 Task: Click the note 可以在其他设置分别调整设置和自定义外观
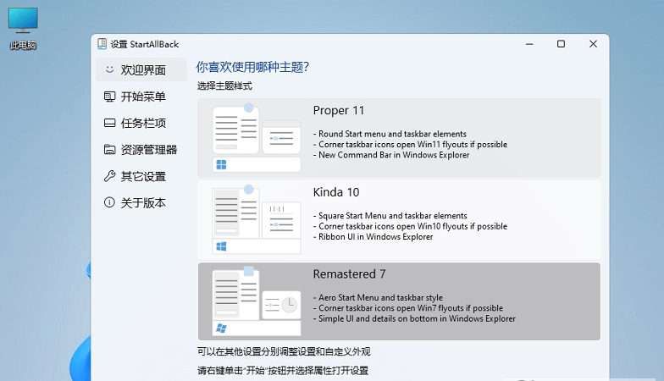284,351
